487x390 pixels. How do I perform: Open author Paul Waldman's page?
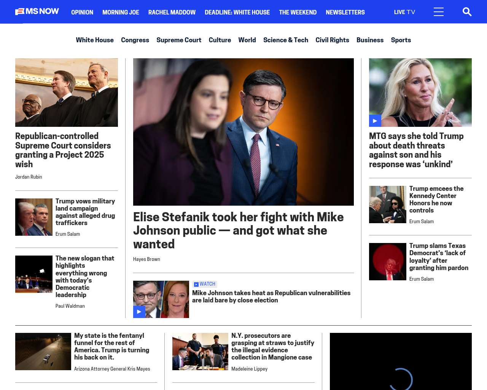click(x=70, y=306)
